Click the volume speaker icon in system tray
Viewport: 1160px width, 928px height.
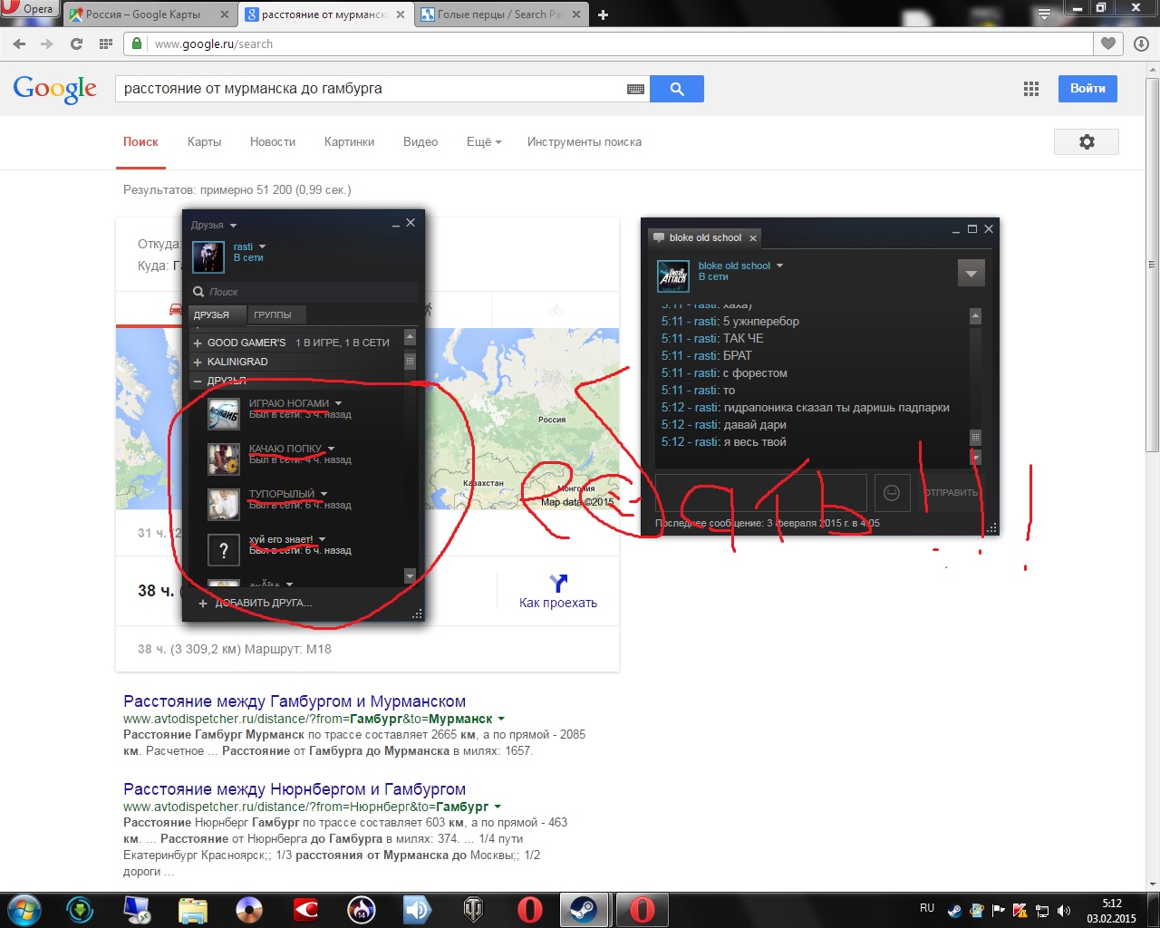click(x=1064, y=911)
